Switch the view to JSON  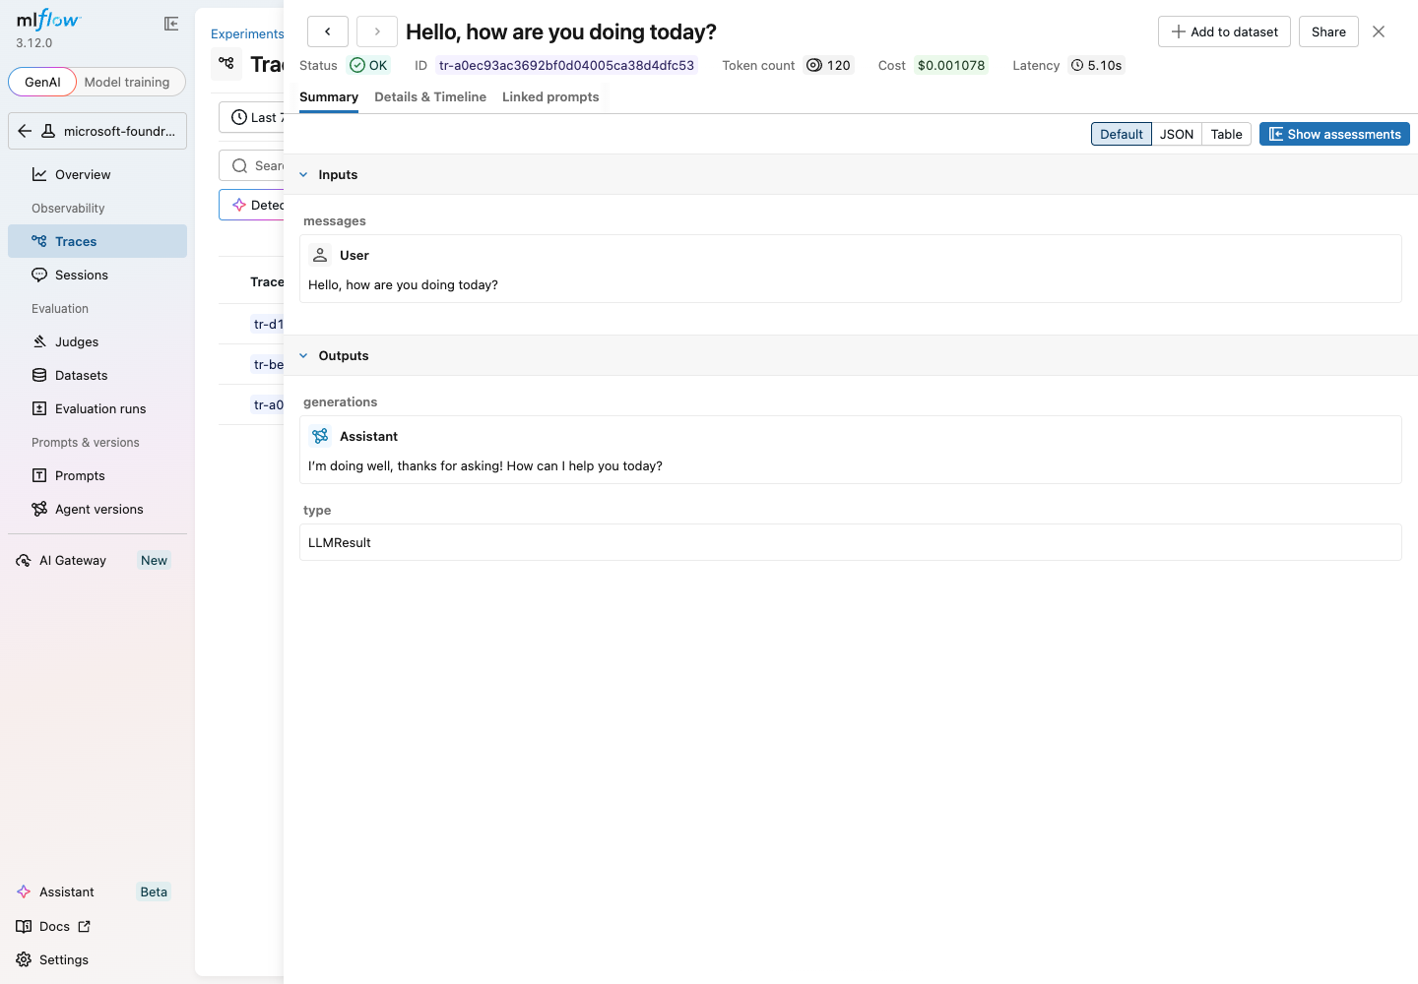(1177, 134)
